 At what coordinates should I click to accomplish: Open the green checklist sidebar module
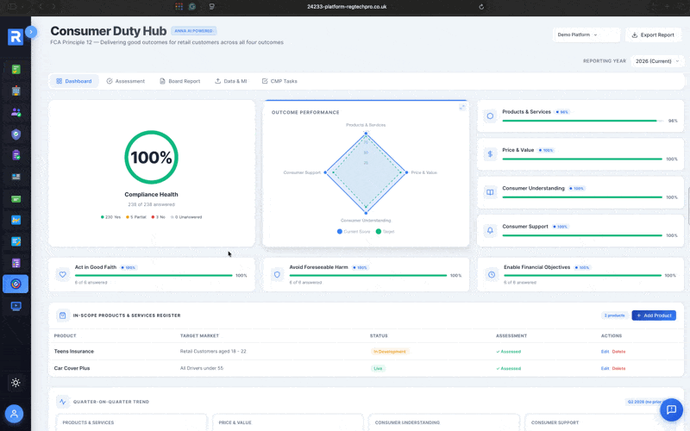[x=16, y=70]
